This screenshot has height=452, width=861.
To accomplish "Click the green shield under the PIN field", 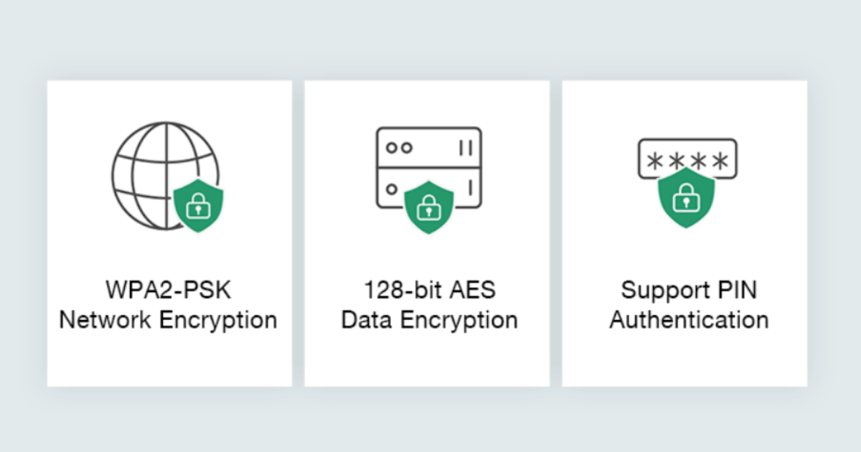I will [x=685, y=198].
